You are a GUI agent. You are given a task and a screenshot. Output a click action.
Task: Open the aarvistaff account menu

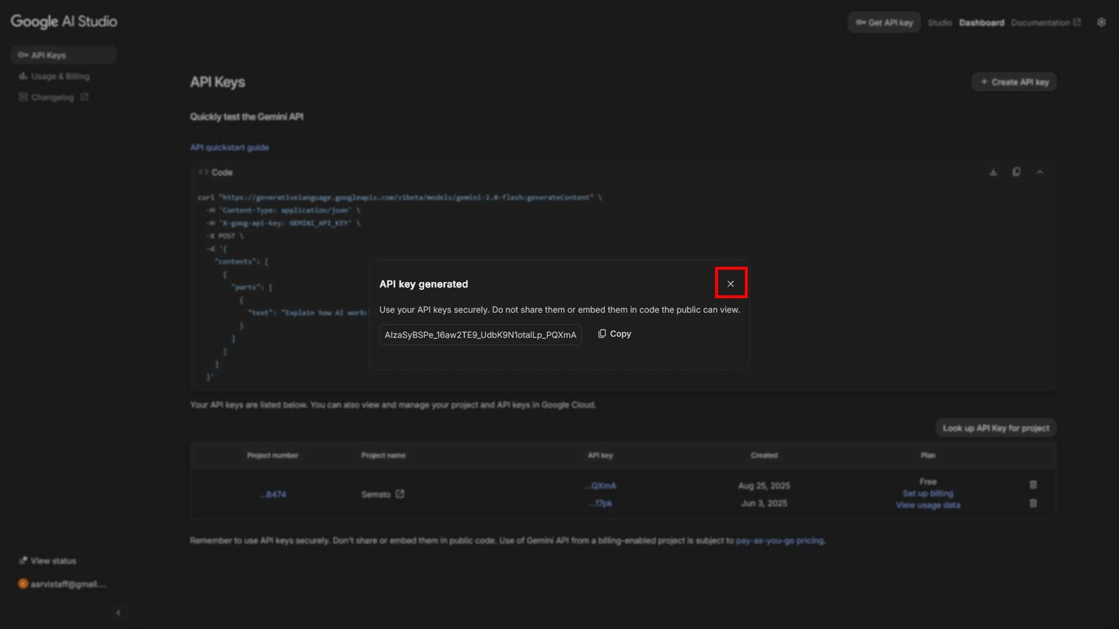pos(62,584)
